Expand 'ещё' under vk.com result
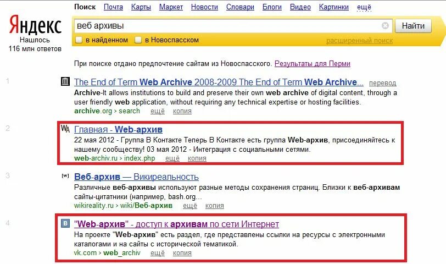Viewport: 446px width, 264px height. [158, 252]
